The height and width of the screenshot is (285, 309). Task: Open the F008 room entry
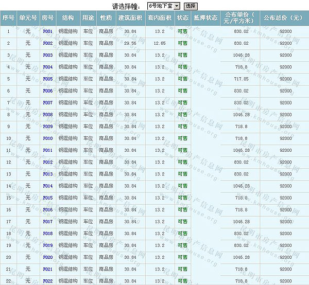pyautogui.click(x=47, y=115)
